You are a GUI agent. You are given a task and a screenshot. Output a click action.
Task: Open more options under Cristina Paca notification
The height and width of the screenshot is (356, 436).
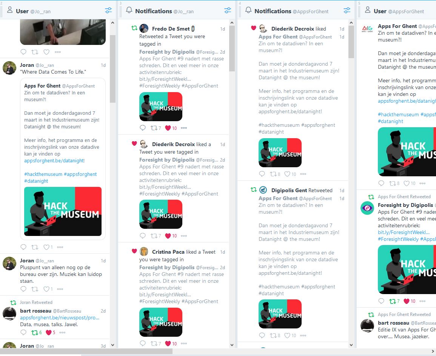point(184,344)
